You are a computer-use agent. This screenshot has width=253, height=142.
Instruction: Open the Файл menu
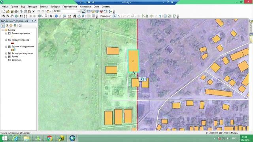(5, 7)
